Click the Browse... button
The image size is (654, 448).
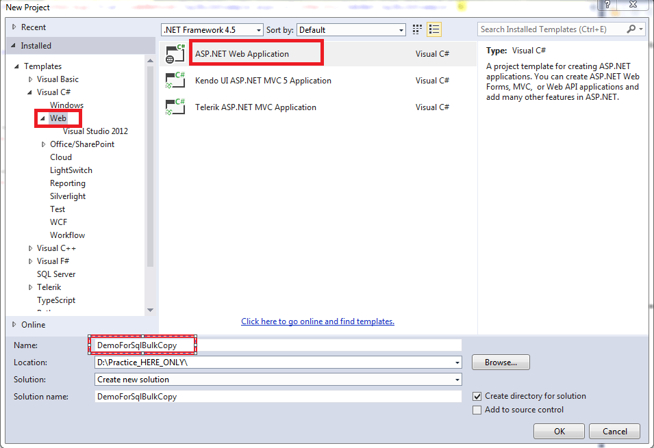(x=501, y=362)
